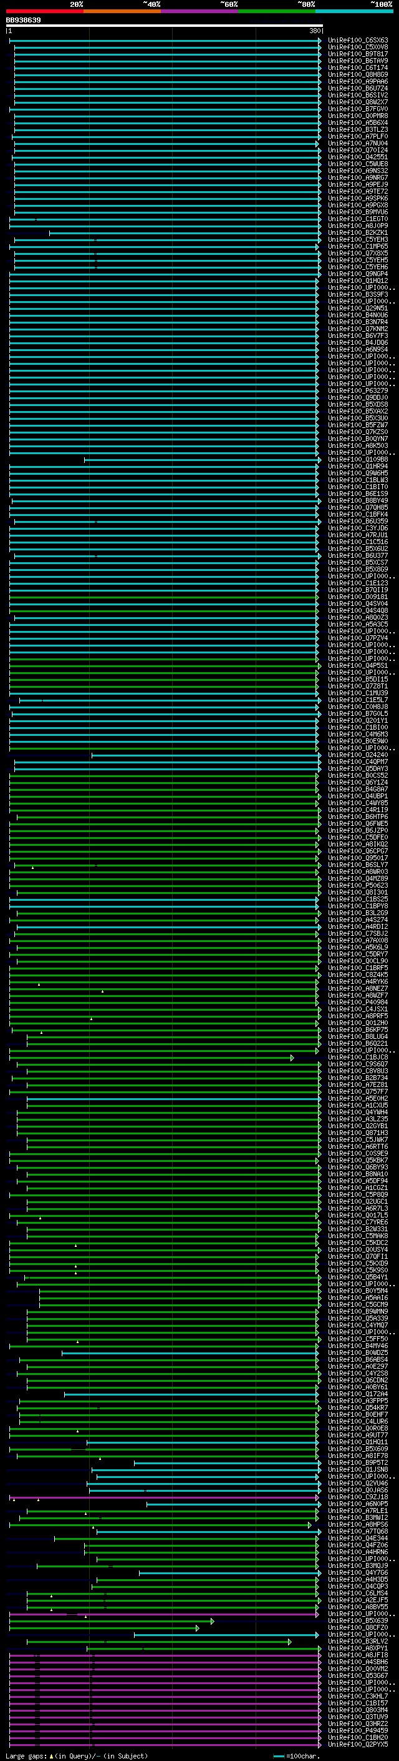The height and width of the screenshot is (1761, 399).
Task: Click the purple ~60% legend segment
Action: [x=200, y=11]
